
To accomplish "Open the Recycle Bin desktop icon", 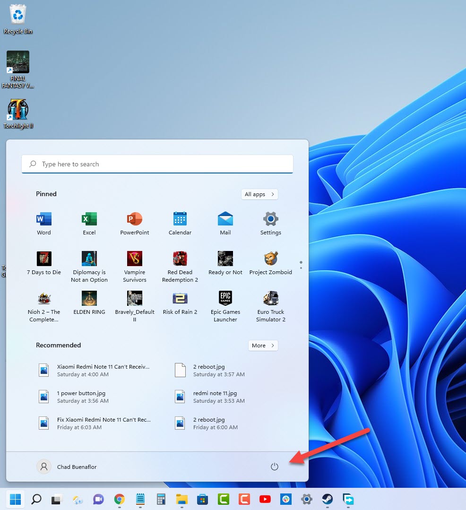I will (18, 19).
